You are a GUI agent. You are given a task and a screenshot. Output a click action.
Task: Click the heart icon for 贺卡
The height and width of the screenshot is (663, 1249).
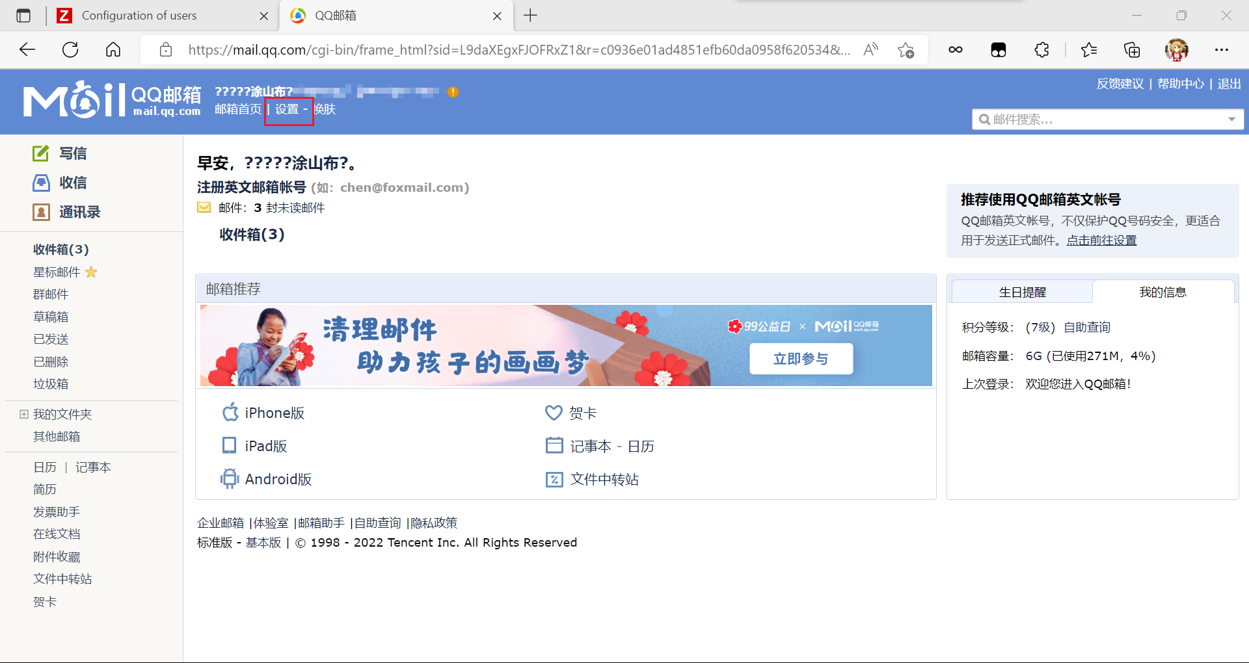554,412
